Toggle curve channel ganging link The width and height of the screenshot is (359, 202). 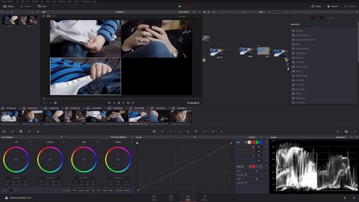tap(246, 142)
